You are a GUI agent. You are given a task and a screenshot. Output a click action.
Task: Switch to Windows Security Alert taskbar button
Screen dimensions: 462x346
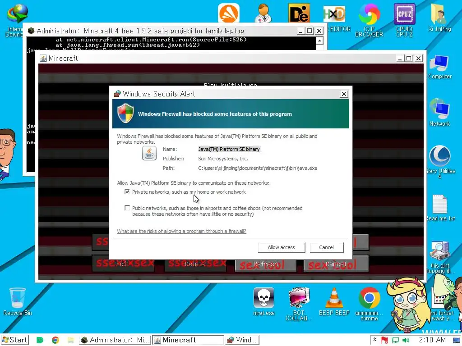243,340
